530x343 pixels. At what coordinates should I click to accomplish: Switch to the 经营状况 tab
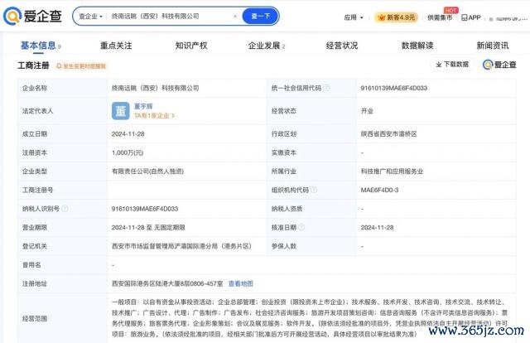[x=342, y=46]
